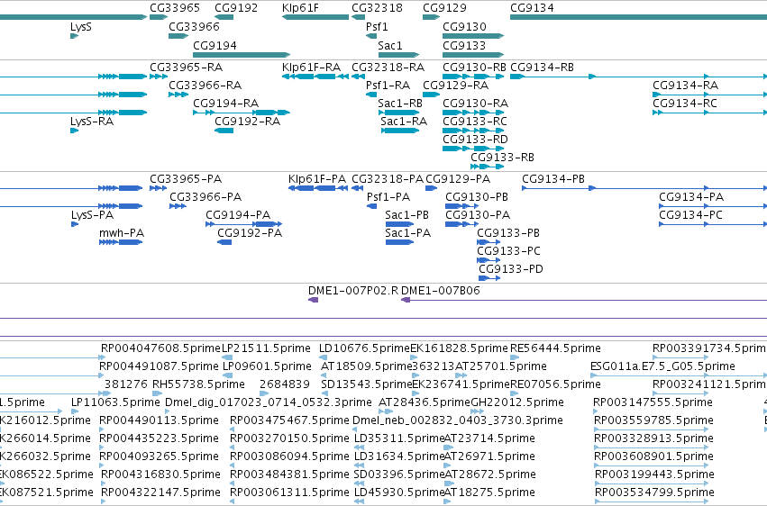Viewport: 767px width, 506px height.
Task: Select the LysS gene label
Action: tap(81, 27)
